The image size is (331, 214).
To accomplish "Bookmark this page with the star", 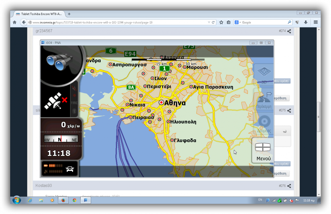I will tap(221, 22).
